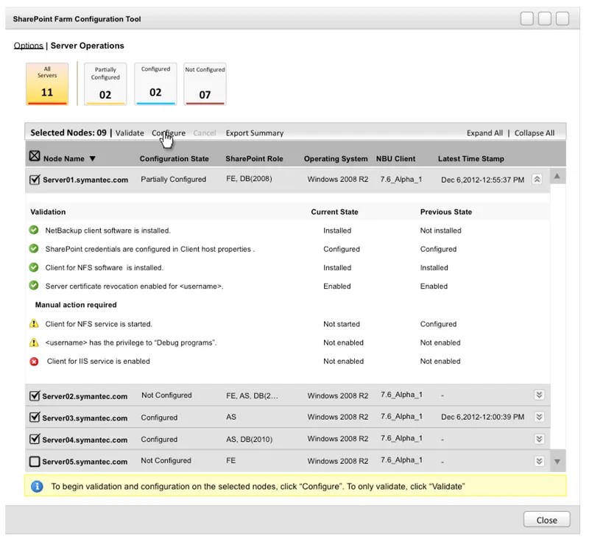Click the Validate action
The height and width of the screenshot is (542, 589).
click(130, 133)
